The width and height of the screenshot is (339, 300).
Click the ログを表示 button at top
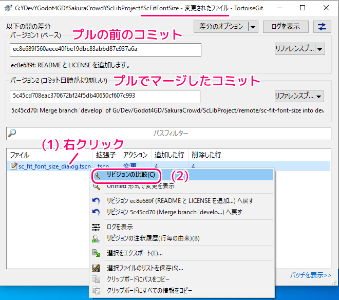pos(286,27)
